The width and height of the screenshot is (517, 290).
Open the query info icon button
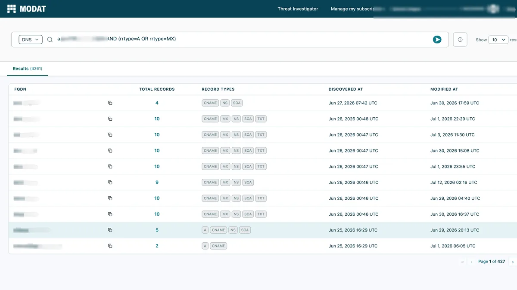[460, 40]
